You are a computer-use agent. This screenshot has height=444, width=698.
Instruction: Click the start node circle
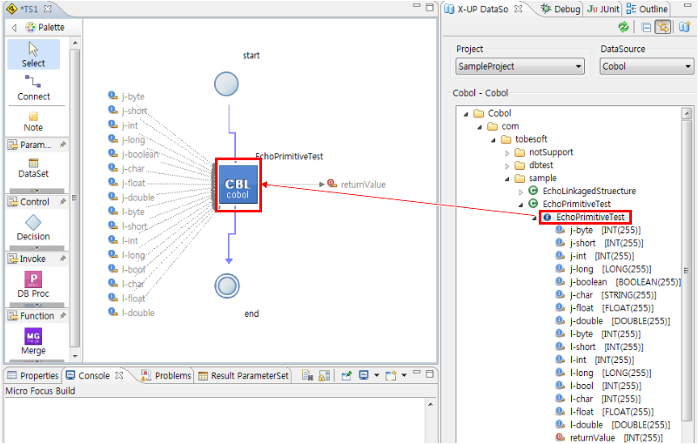[x=226, y=84]
